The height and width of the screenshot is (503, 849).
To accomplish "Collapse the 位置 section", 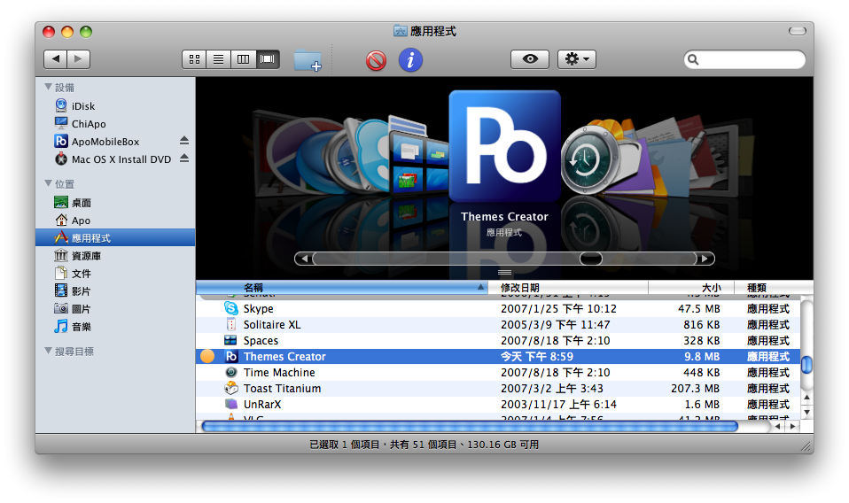I will (x=48, y=184).
